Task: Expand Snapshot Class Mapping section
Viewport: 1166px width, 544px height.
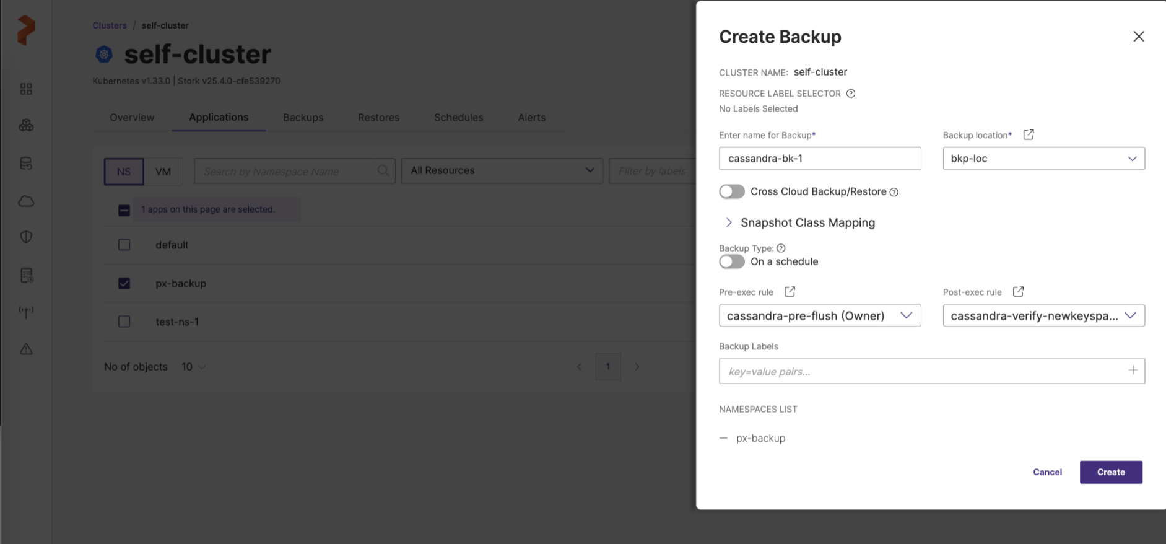Action: pyautogui.click(x=729, y=222)
